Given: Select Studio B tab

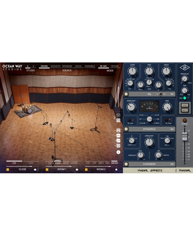Looking at the screenshot, I should (x=33, y=66).
